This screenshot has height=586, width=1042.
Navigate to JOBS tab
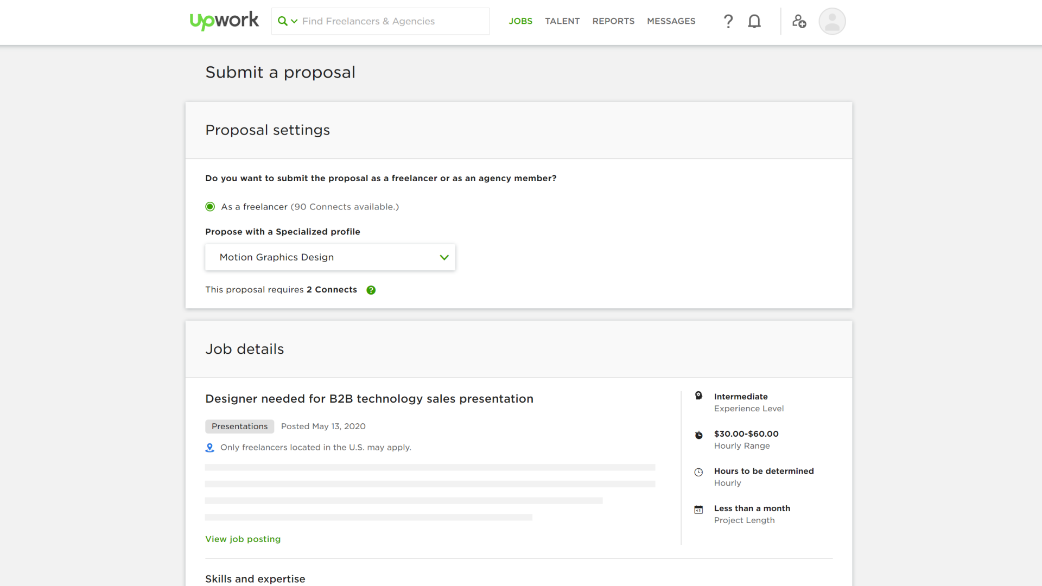tap(519, 21)
